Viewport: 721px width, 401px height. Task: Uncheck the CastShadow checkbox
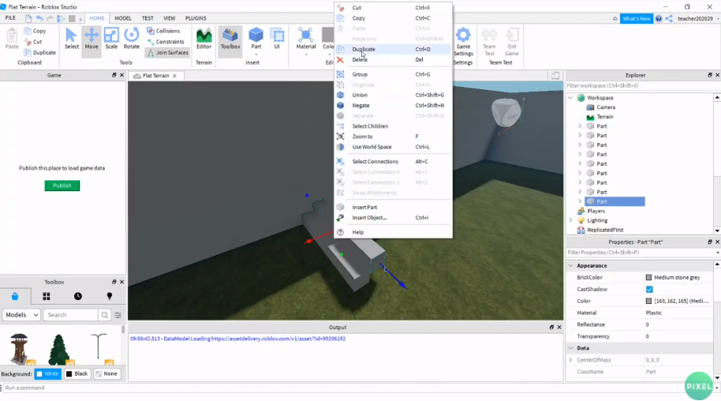click(x=649, y=289)
